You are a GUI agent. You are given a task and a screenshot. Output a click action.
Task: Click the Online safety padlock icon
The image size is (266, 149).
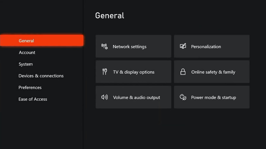[183, 72]
